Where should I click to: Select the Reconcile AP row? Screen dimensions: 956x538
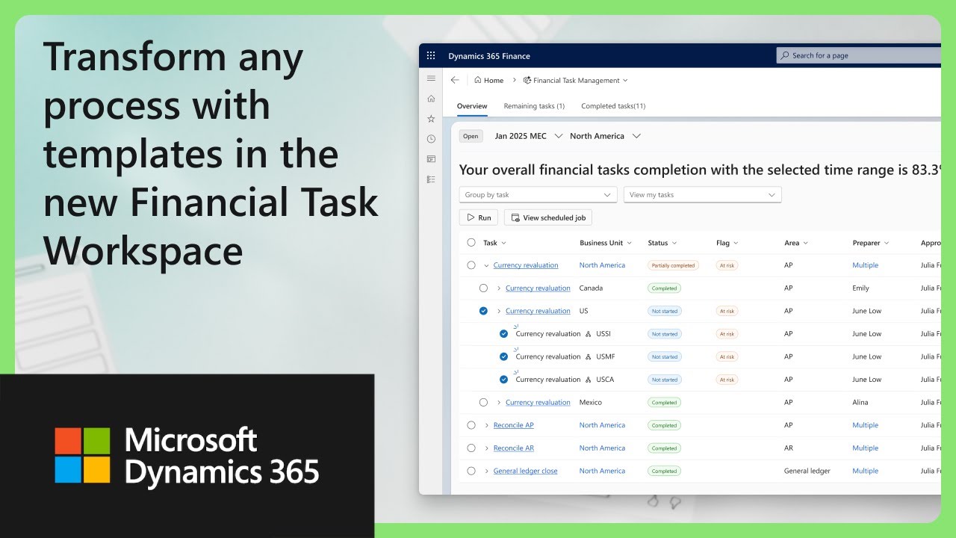(471, 425)
